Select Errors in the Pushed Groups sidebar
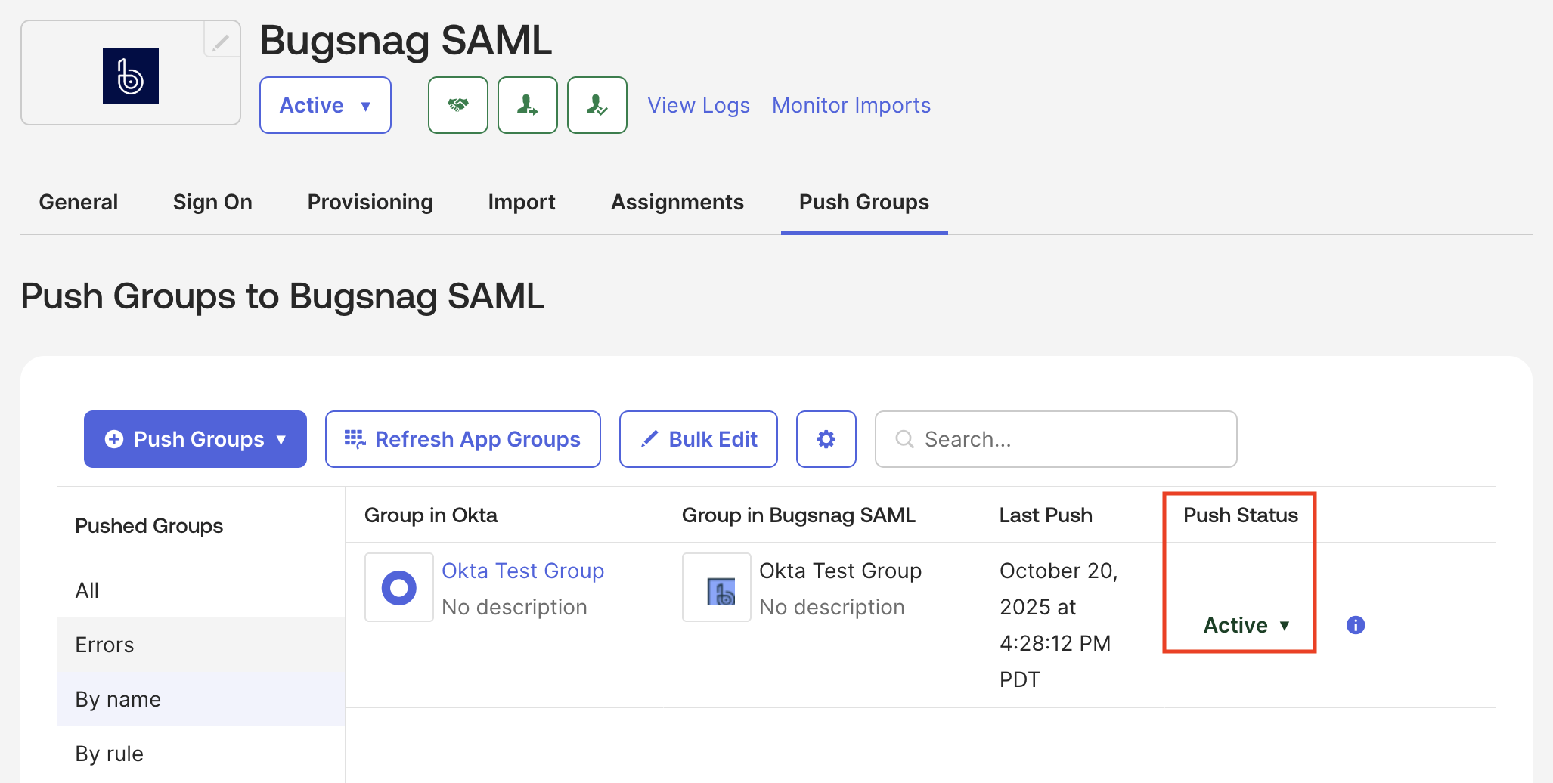Image resolution: width=1553 pixels, height=783 pixels. [x=104, y=644]
